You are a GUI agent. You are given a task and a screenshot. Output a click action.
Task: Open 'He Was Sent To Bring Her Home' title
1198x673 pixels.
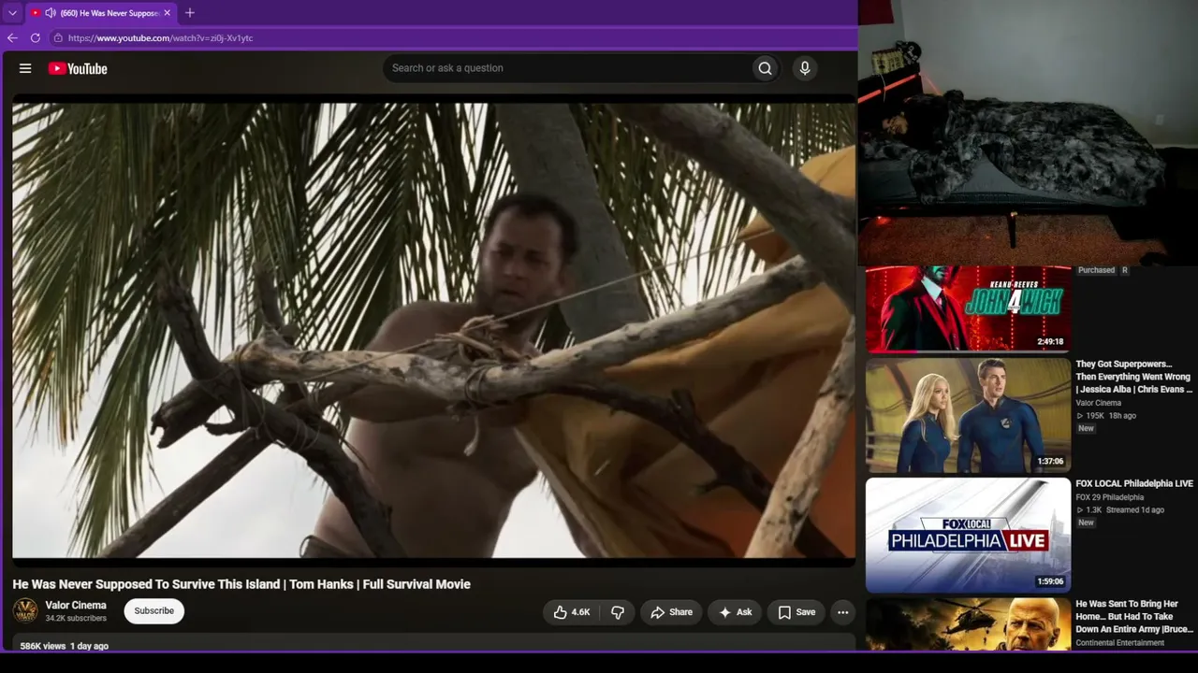[x=1134, y=617]
